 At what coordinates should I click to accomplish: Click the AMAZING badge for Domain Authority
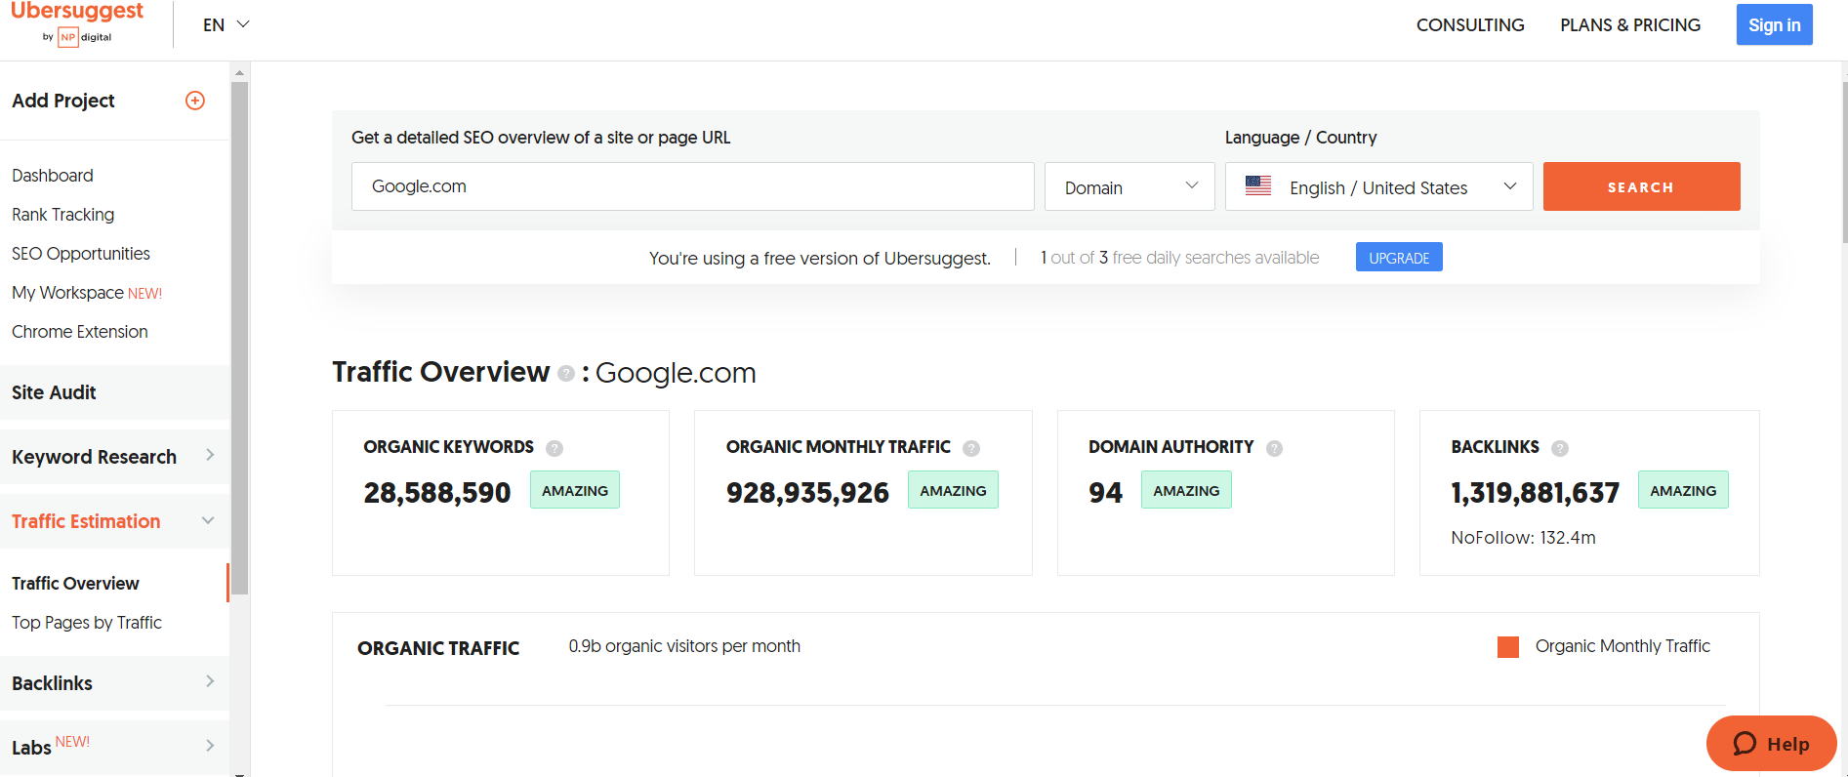[x=1186, y=490]
